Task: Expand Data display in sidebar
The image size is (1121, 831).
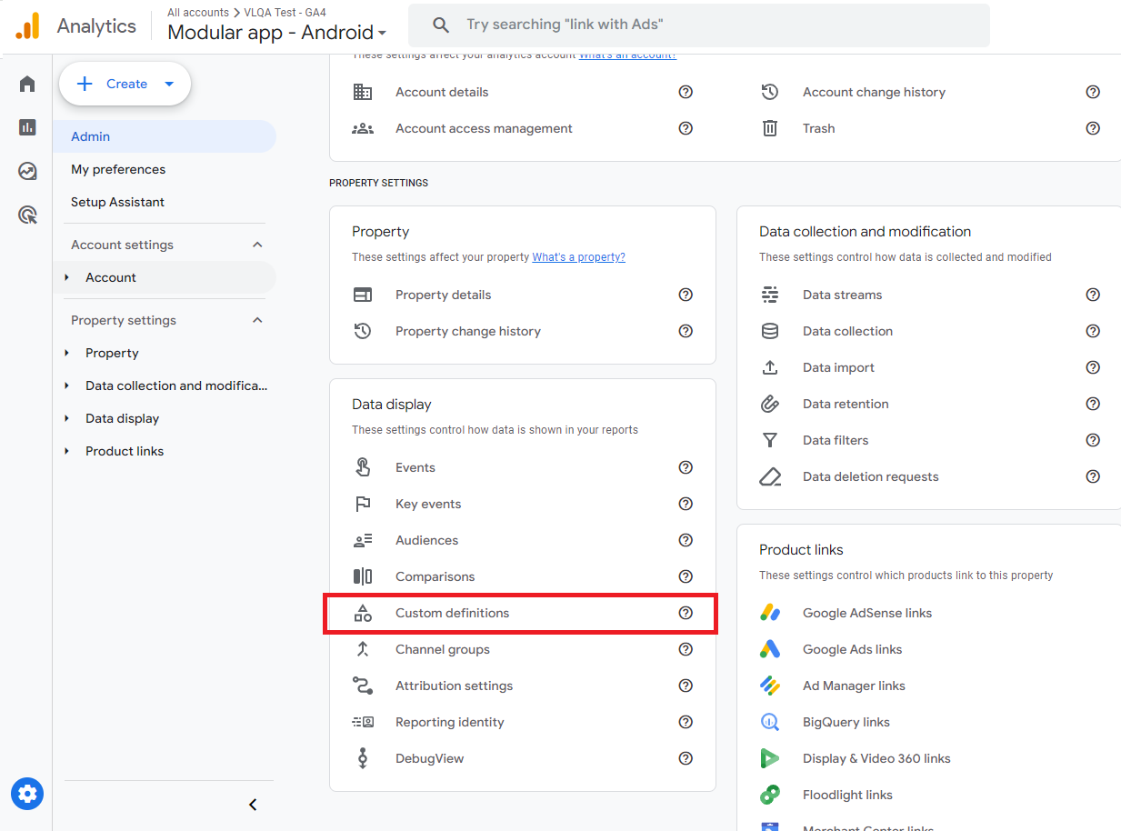Action: pyautogui.click(x=66, y=418)
